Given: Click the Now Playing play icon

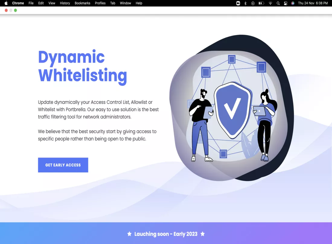Looking at the screenshot, I should point(253,3).
